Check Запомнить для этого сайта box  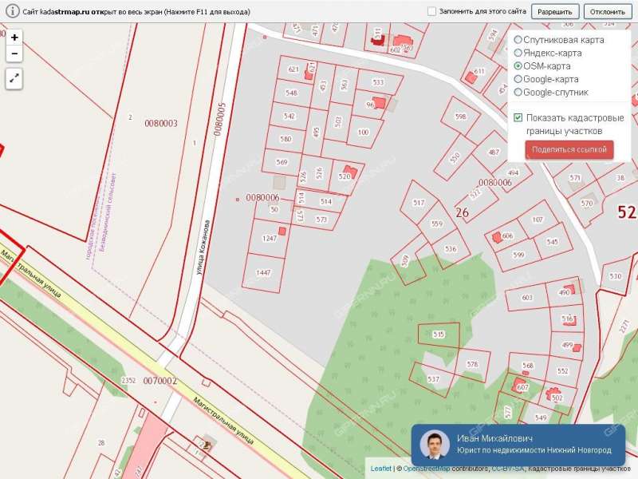point(431,12)
